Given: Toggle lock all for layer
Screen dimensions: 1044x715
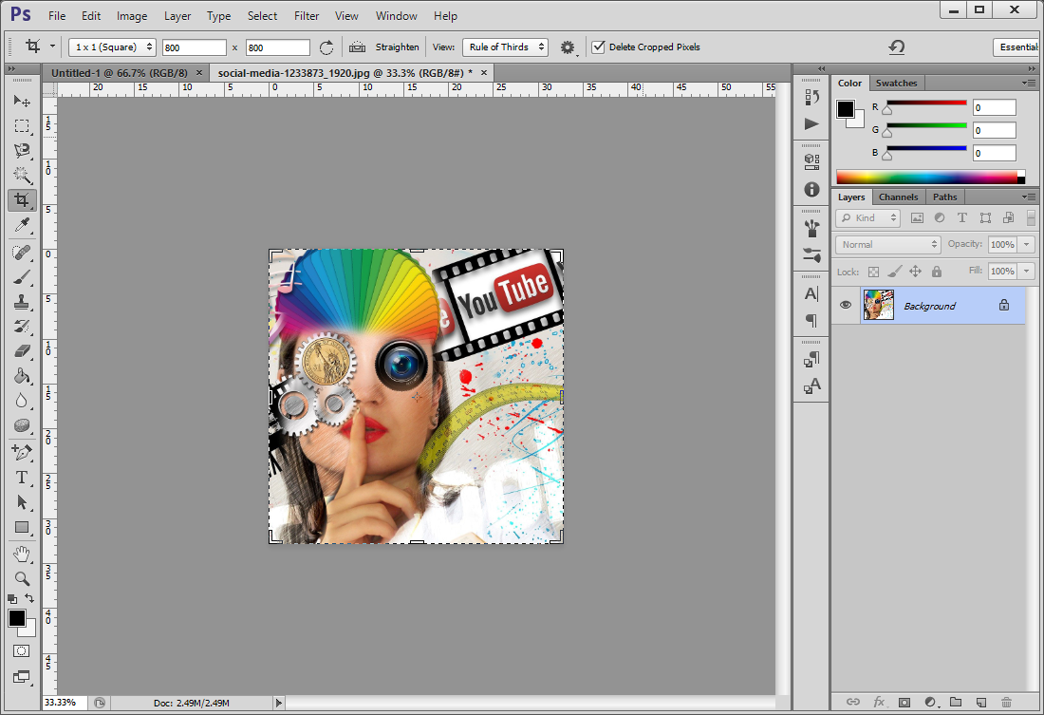Looking at the screenshot, I should (937, 272).
